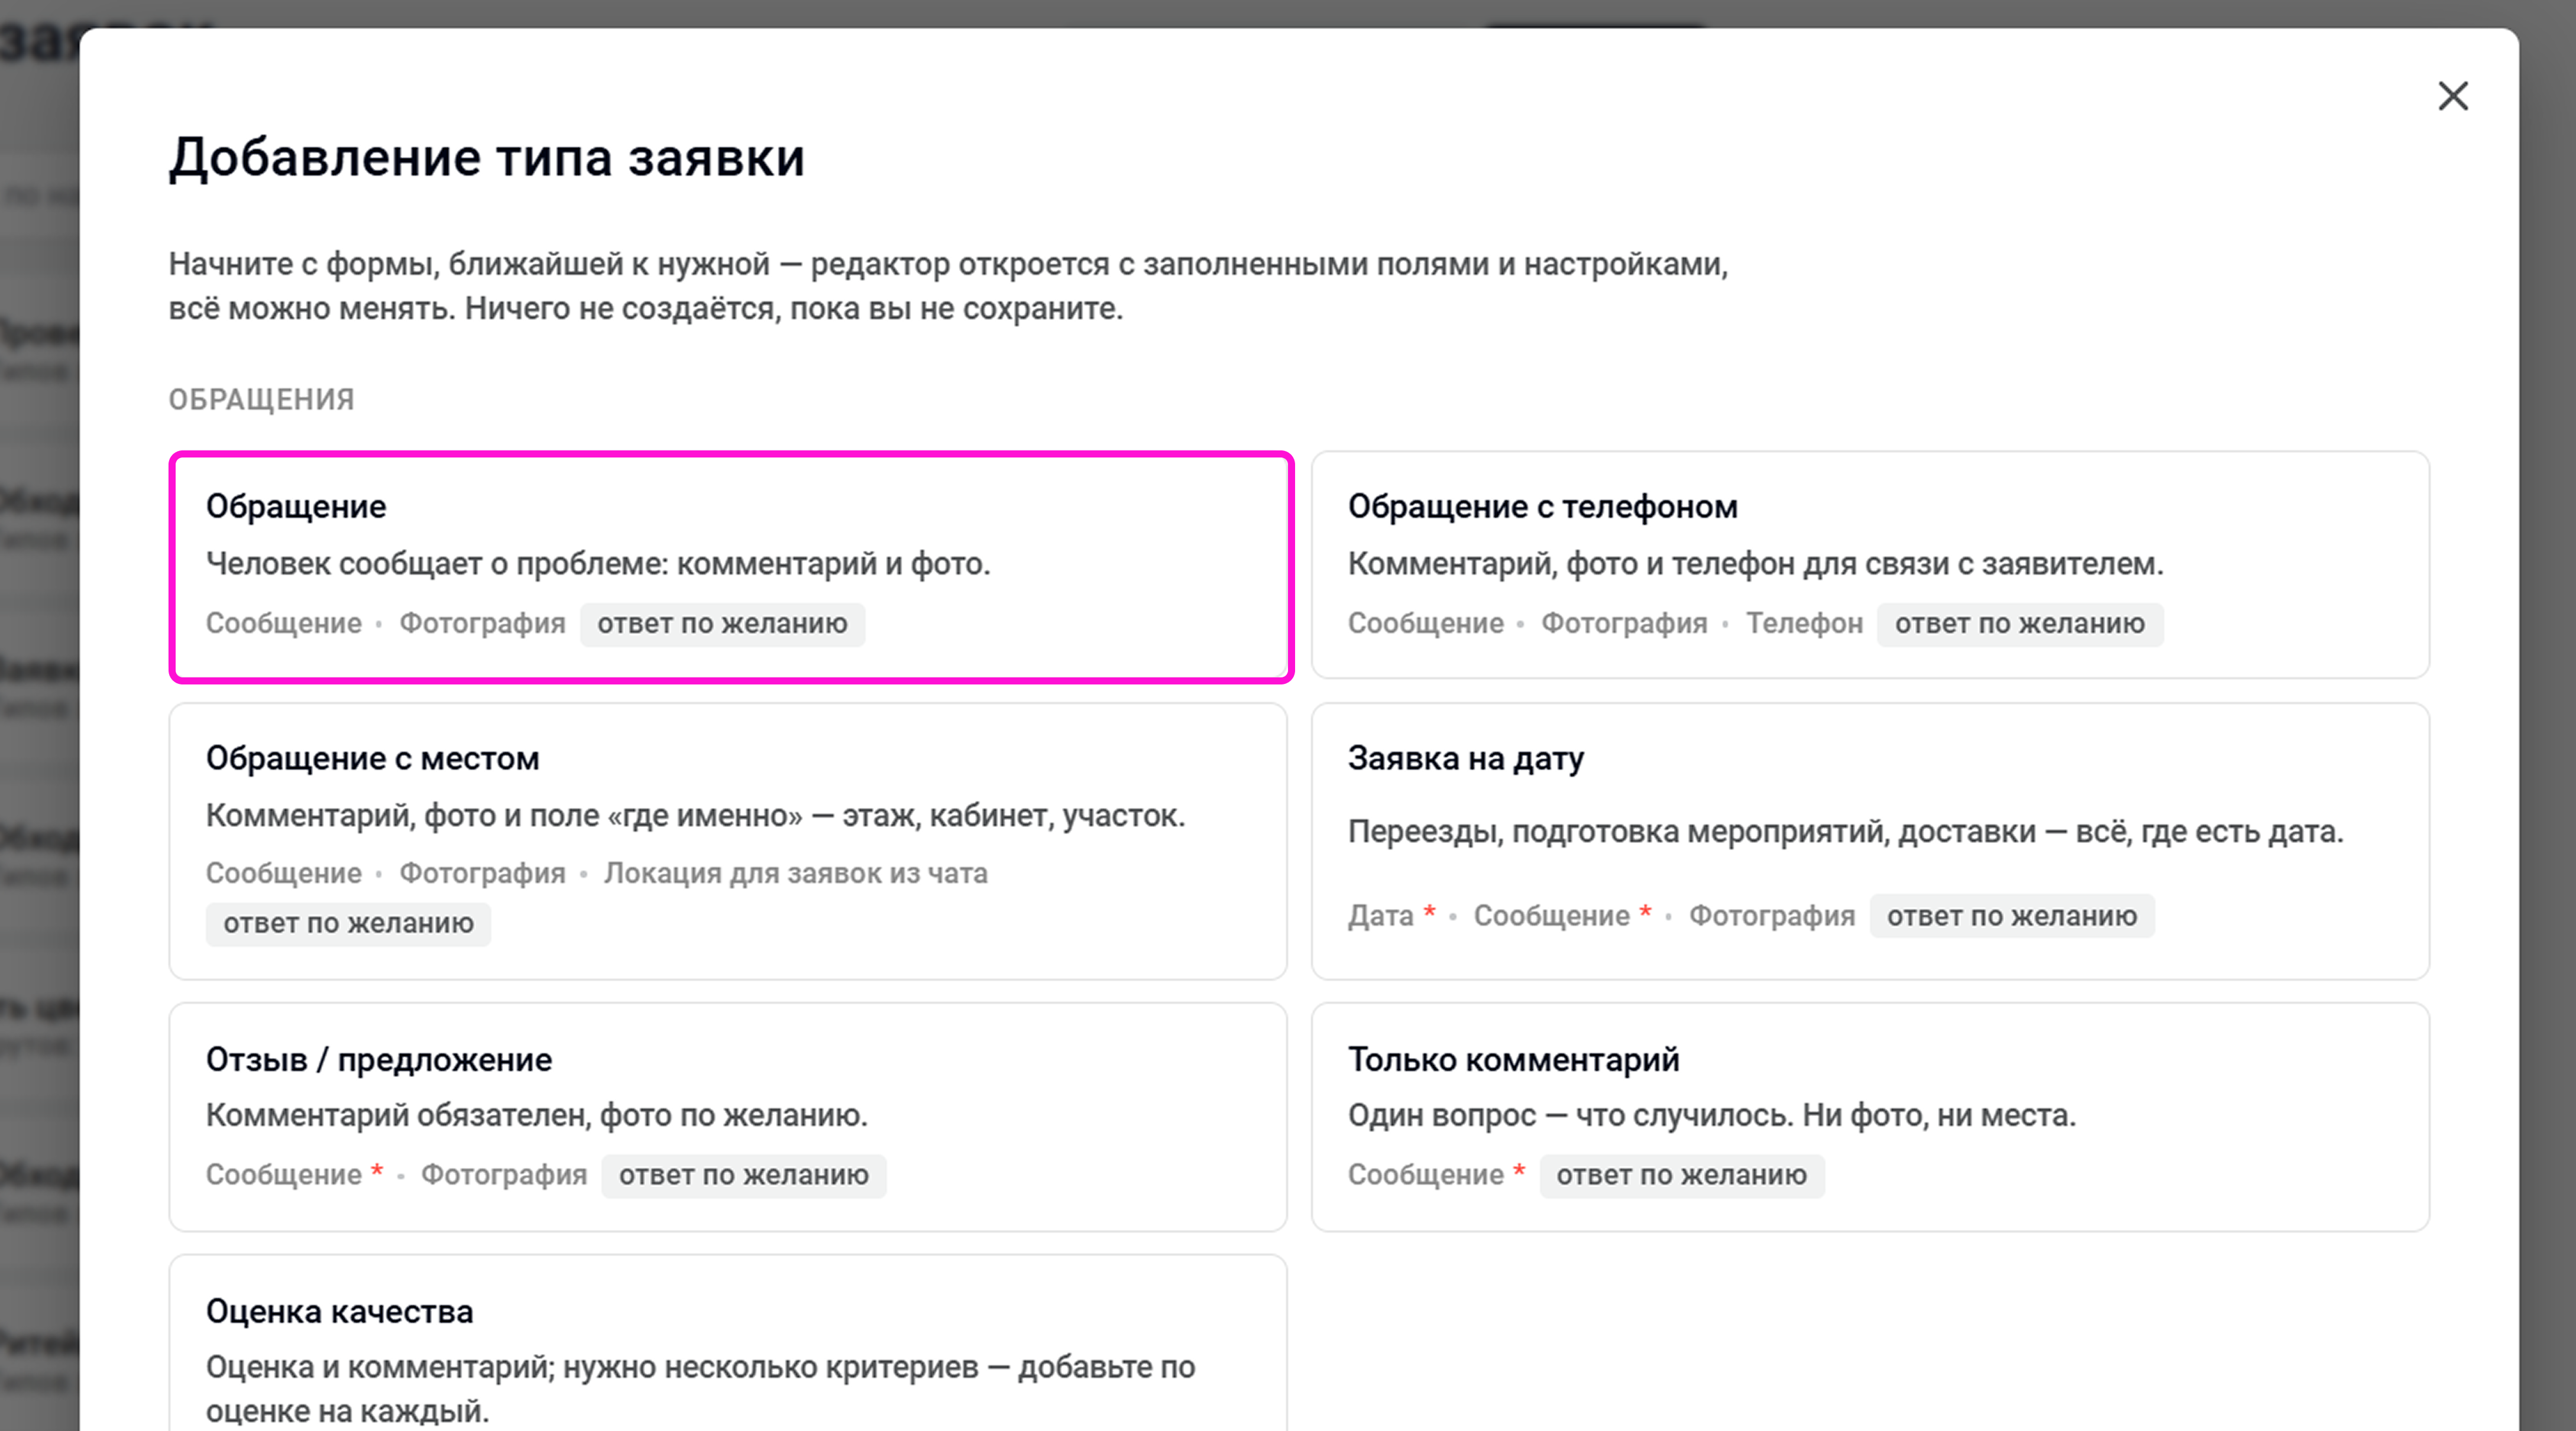Screen dimensions: 2576x1431
Task: Click 'Локация для заявок из чата' field label
Action: [x=795, y=874]
